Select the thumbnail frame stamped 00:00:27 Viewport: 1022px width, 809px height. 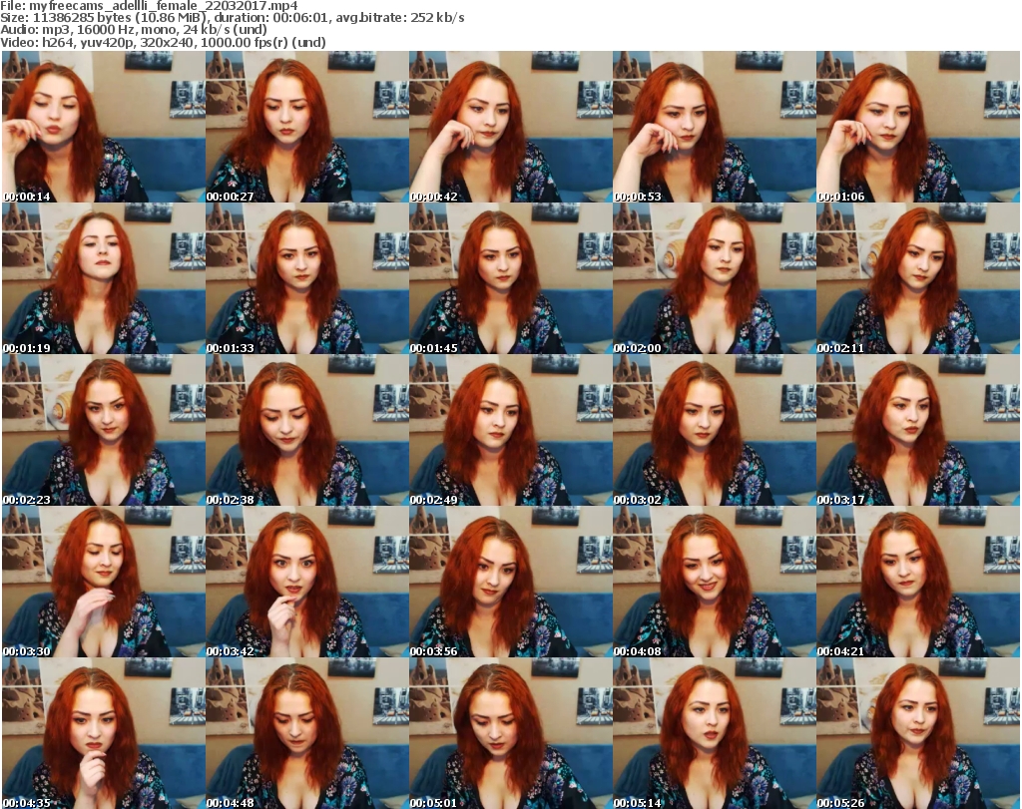click(307, 127)
